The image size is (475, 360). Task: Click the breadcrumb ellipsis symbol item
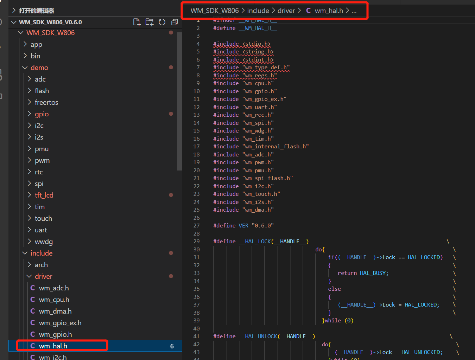click(354, 11)
